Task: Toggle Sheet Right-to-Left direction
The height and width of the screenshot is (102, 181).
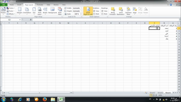Action: [88, 11]
